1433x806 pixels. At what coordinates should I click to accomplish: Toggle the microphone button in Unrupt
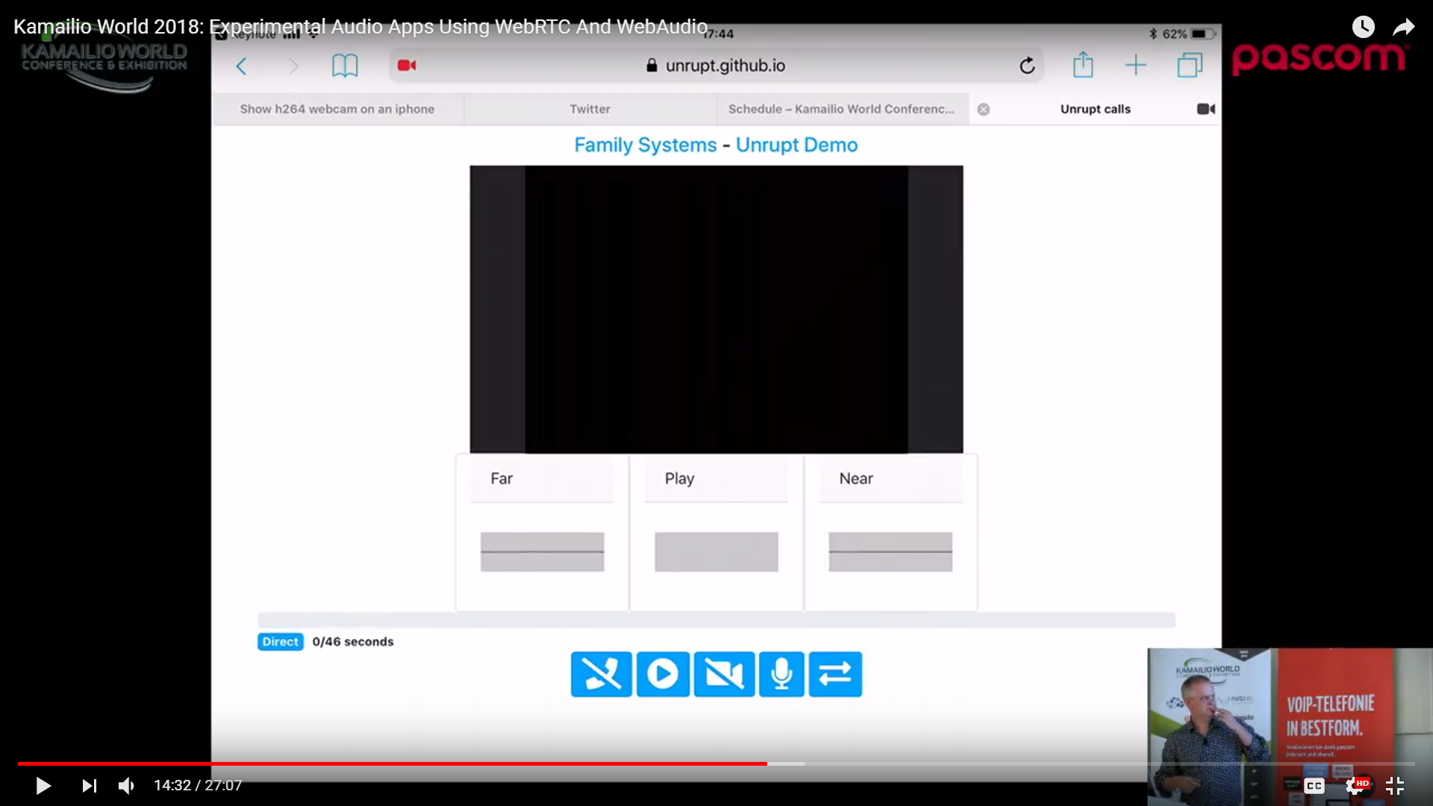click(781, 675)
